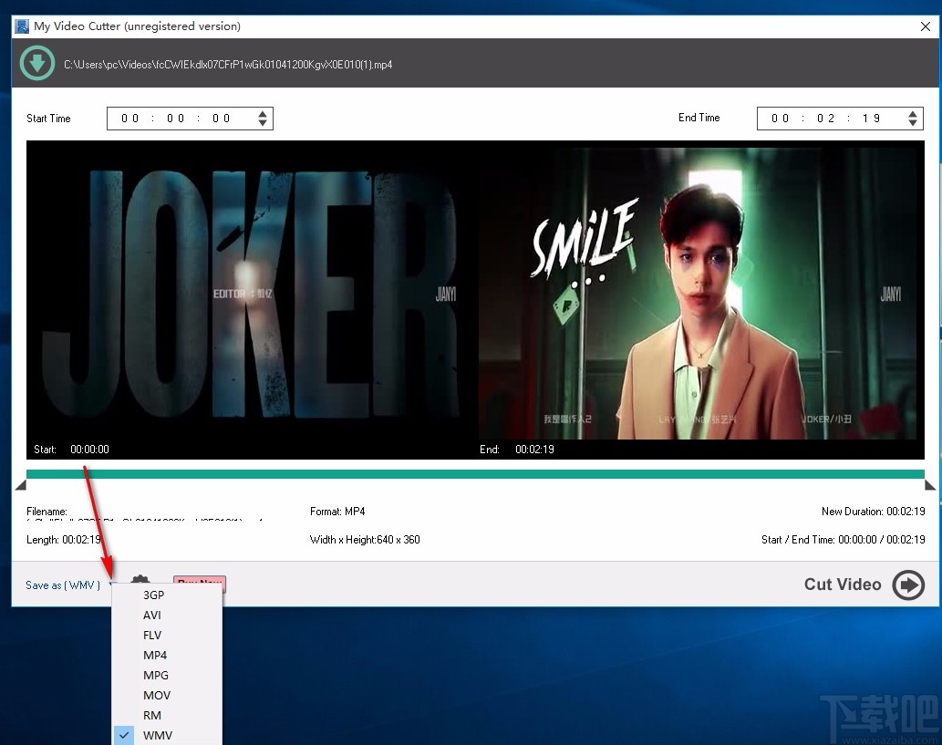Viewport: 942px width, 745px height.
Task: Click the JOKER start frame preview
Action: pyautogui.click(x=252, y=294)
